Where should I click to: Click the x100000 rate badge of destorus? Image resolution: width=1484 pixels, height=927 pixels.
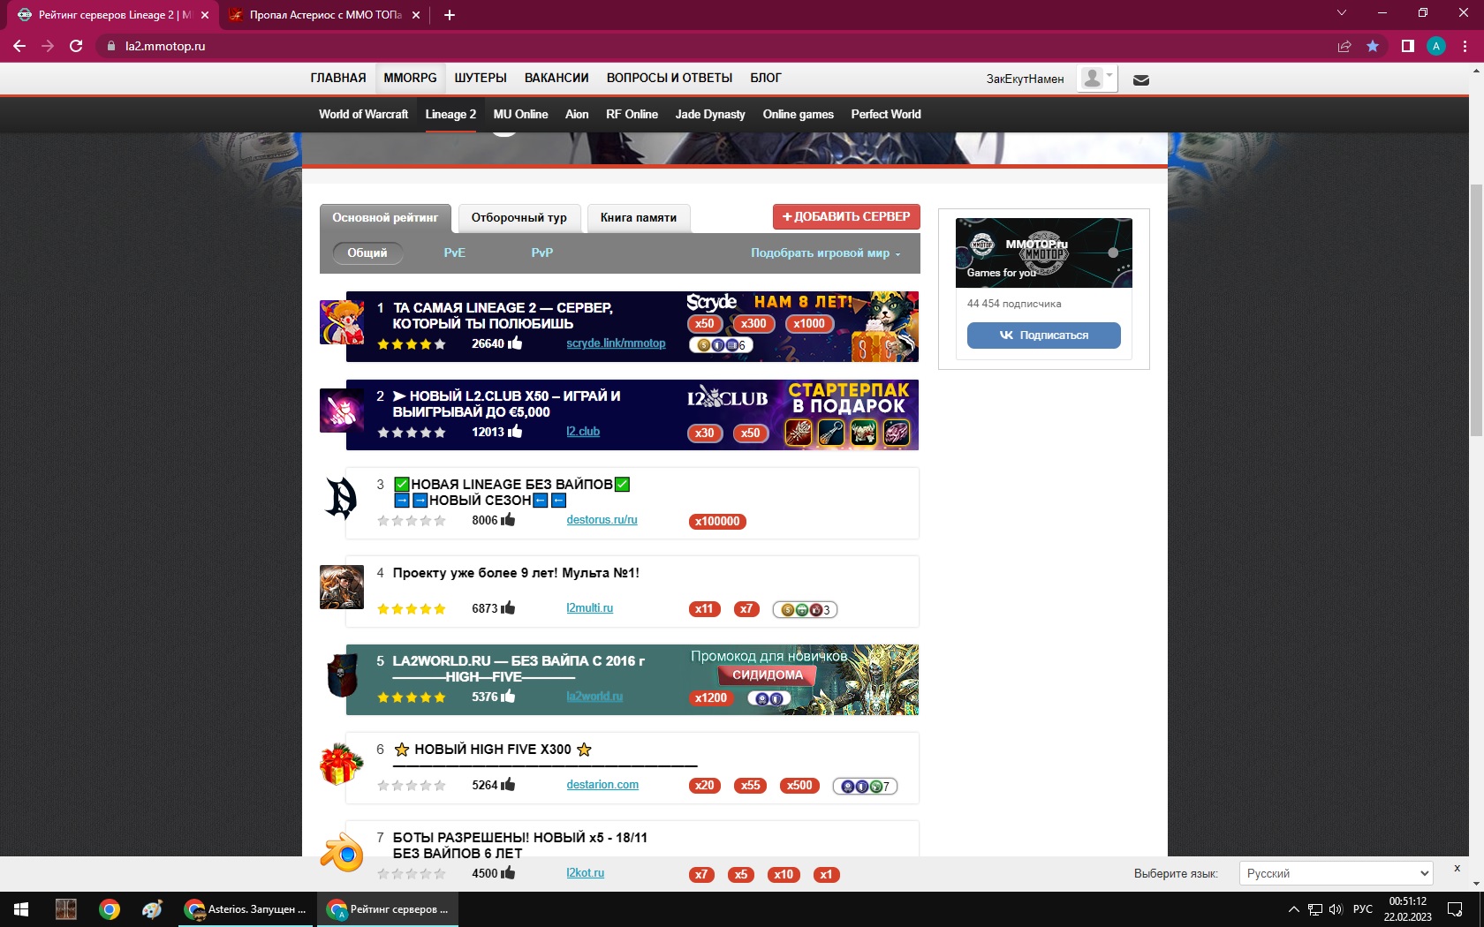pyautogui.click(x=717, y=521)
